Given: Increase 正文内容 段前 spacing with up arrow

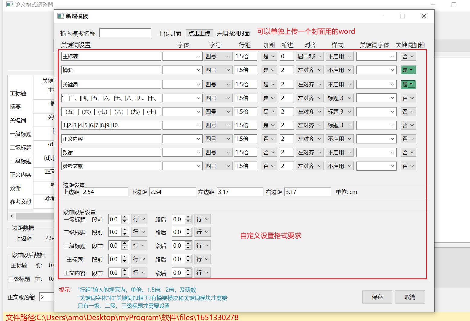Looking at the screenshot, I should [x=124, y=271].
